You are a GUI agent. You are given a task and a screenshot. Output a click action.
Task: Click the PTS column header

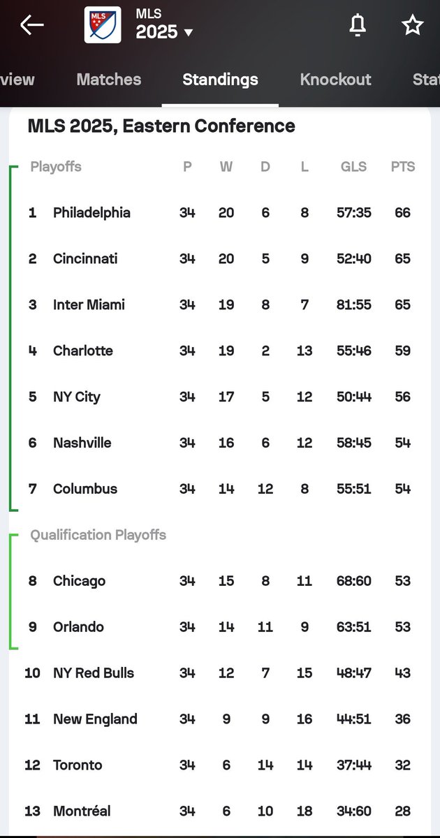coord(403,167)
